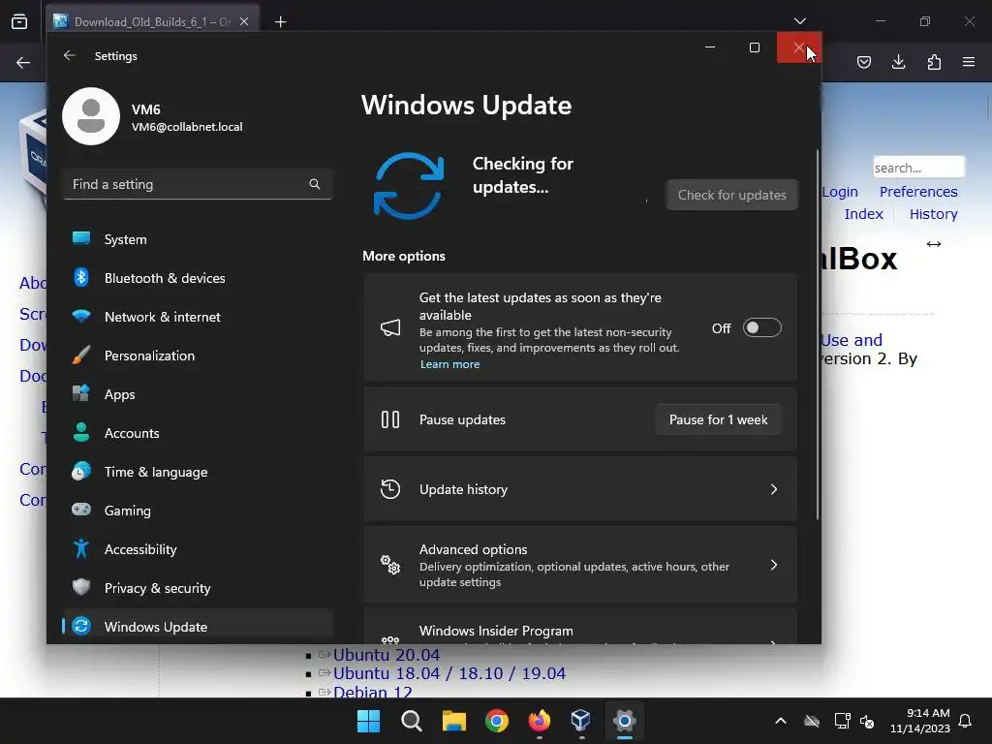Click the Update history clock icon
992x744 pixels.
click(390, 489)
